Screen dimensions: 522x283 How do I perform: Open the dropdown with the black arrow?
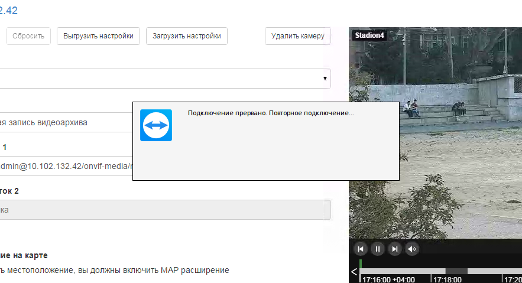coord(165,79)
